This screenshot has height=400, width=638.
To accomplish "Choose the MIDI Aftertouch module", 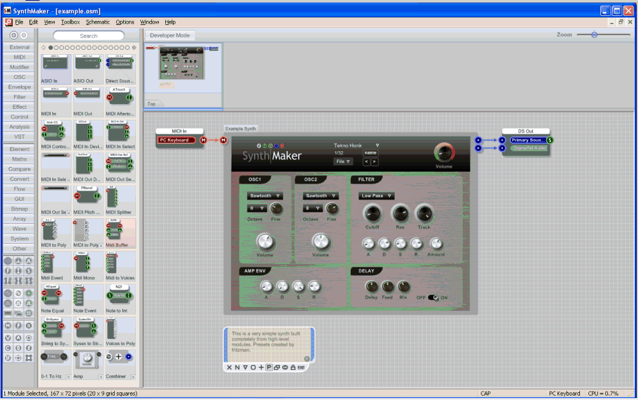I will pos(120,101).
